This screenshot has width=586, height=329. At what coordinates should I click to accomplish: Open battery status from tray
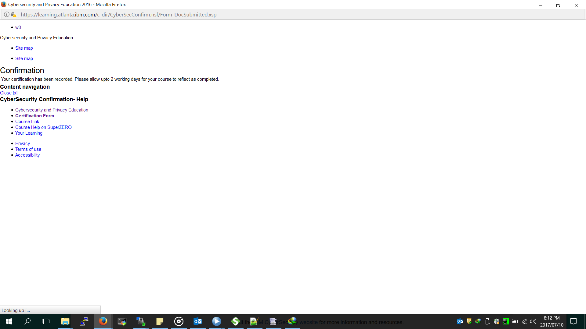point(515,321)
